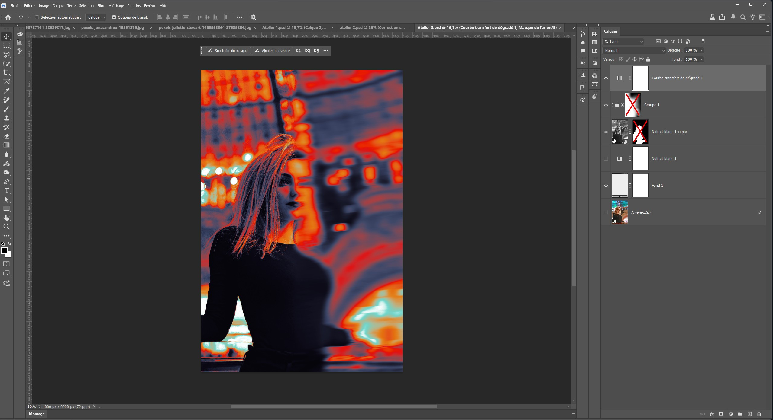Select the Crop tool

pos(6,73)
